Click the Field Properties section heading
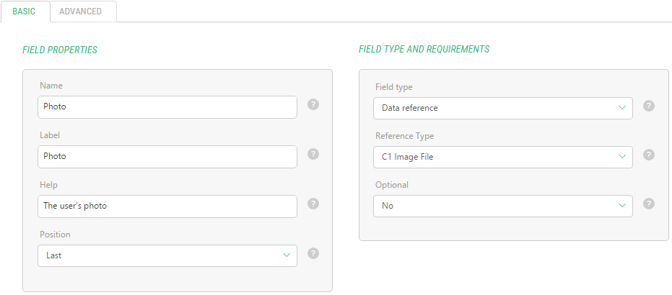The height and width of the screenshot is (295, 672). [60, 50]
